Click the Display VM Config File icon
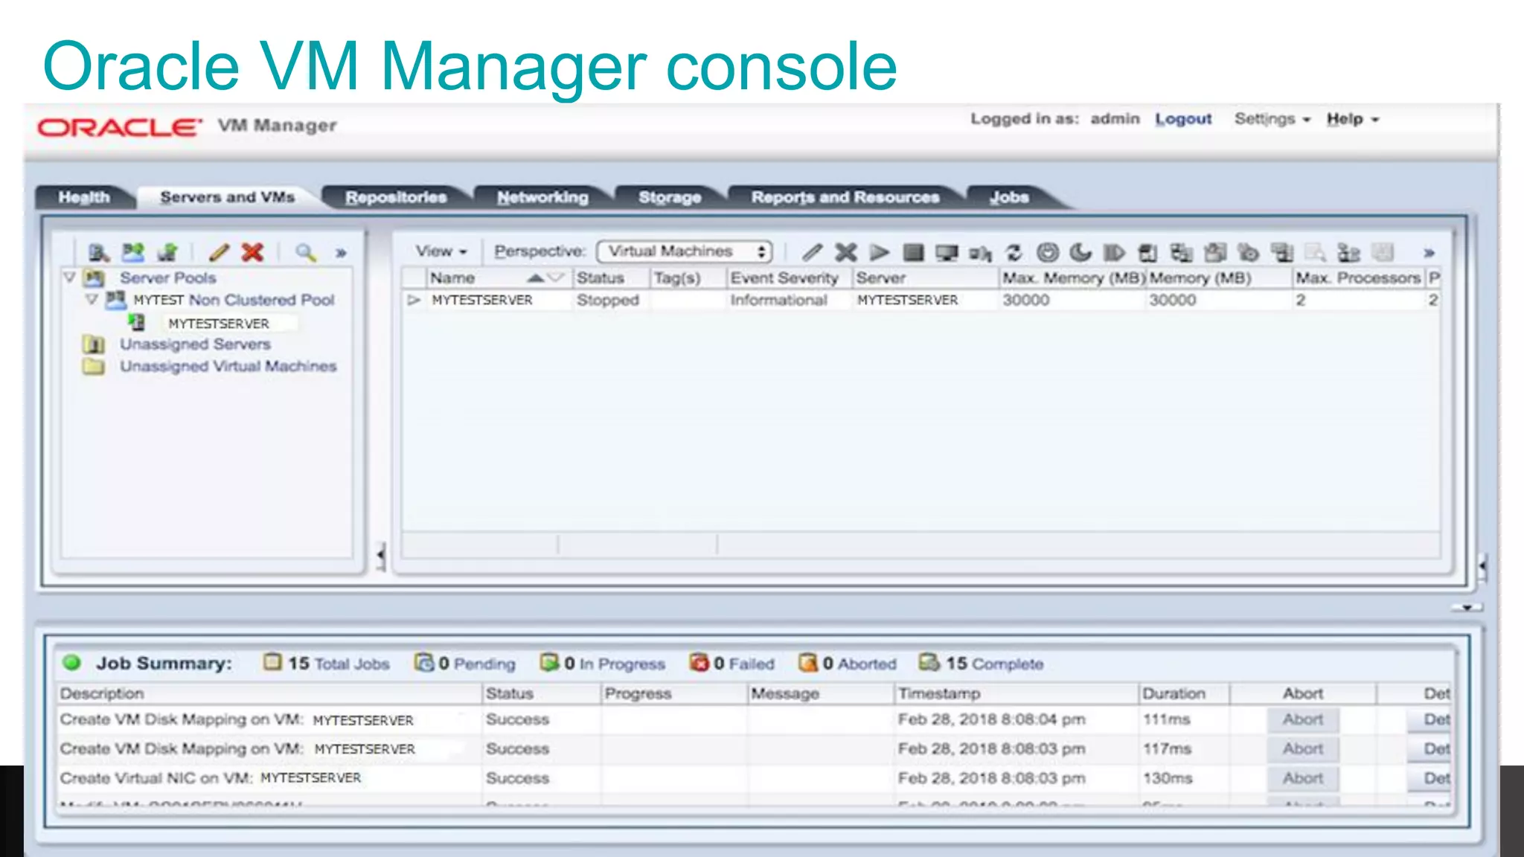 (x=1316, y=252)
